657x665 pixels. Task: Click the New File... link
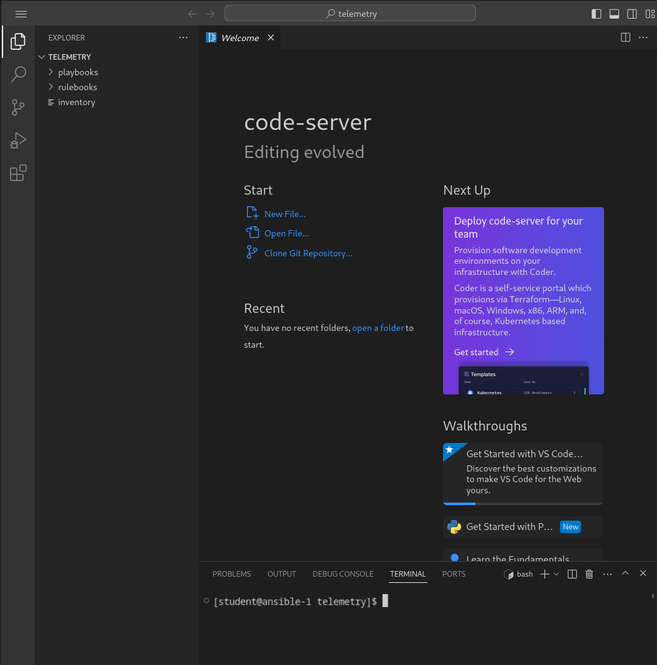[285, 214]
